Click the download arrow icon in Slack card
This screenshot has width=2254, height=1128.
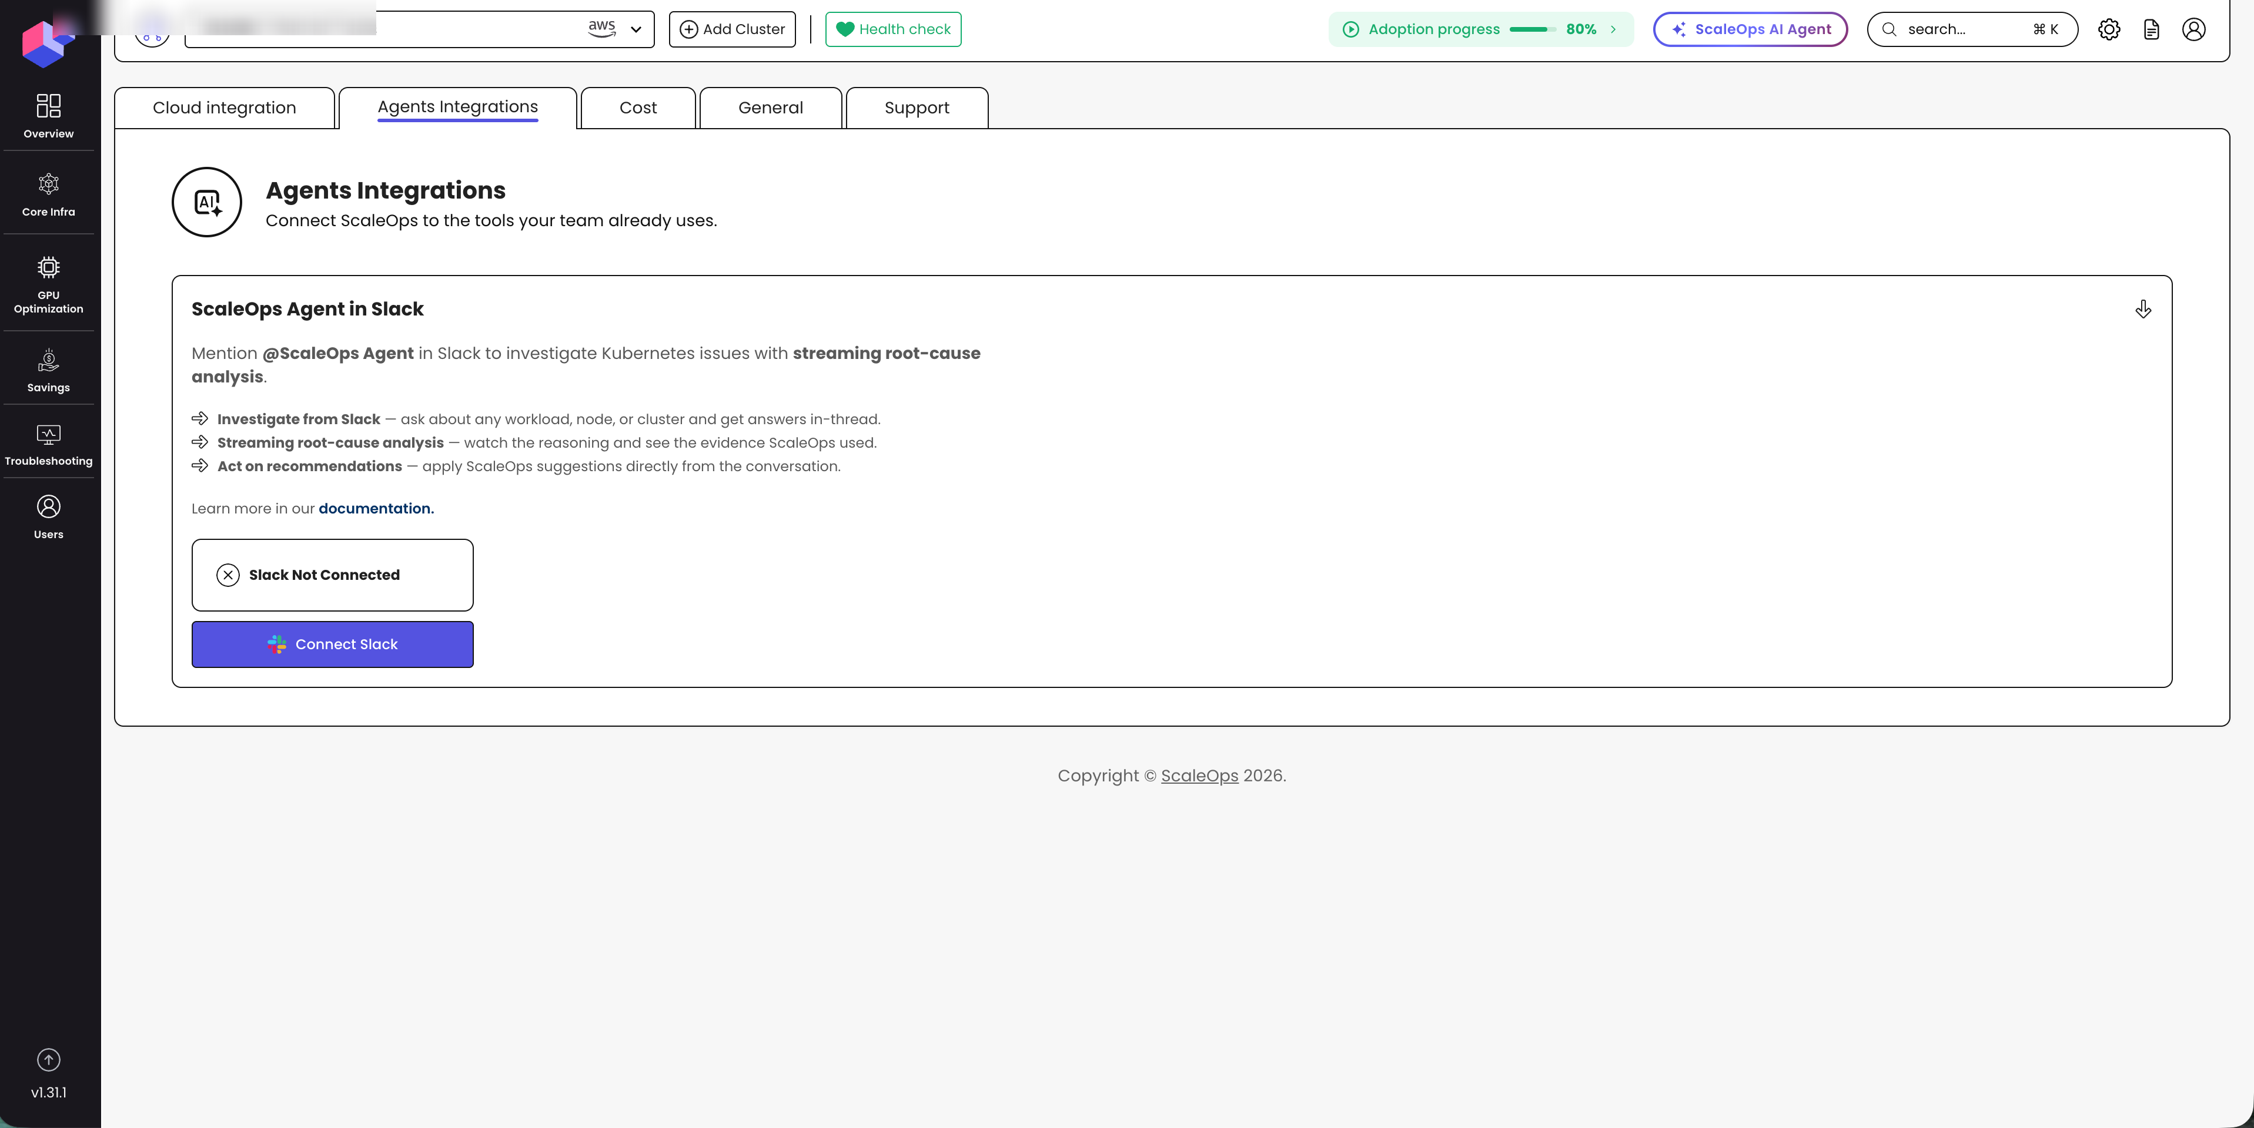pyautogui.click(x=2143, y=308)
